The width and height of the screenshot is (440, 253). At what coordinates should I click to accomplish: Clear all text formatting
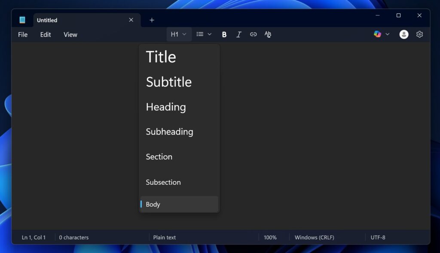click(x=268, y=34)
